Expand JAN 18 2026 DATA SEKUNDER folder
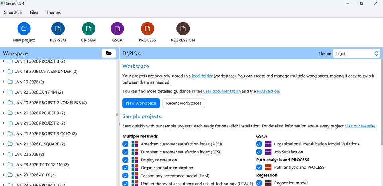This screenshot has height=186, width=383. point(4,71)
